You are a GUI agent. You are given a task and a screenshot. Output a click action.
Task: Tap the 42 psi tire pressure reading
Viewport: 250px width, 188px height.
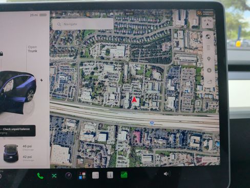click(27, 157)
